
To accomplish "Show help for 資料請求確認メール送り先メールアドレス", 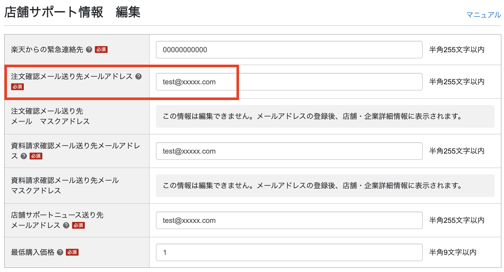I will coord(24,156).
